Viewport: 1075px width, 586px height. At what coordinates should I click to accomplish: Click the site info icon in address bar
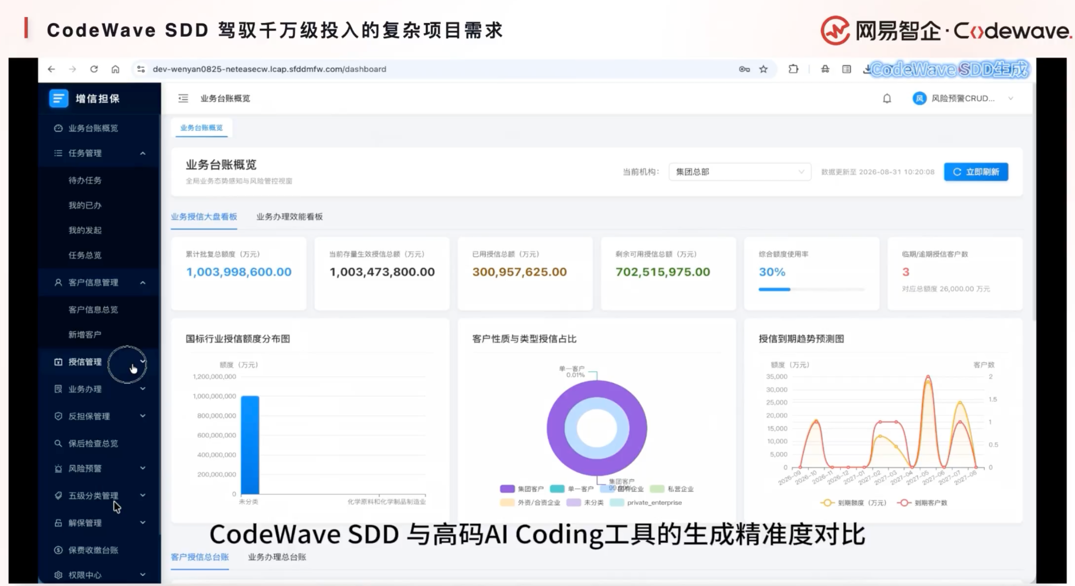[x=141, y=69]
